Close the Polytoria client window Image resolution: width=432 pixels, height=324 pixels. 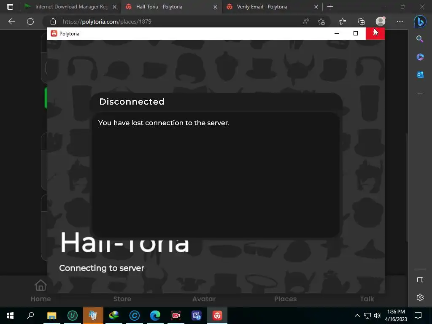(x=375, y=34)
